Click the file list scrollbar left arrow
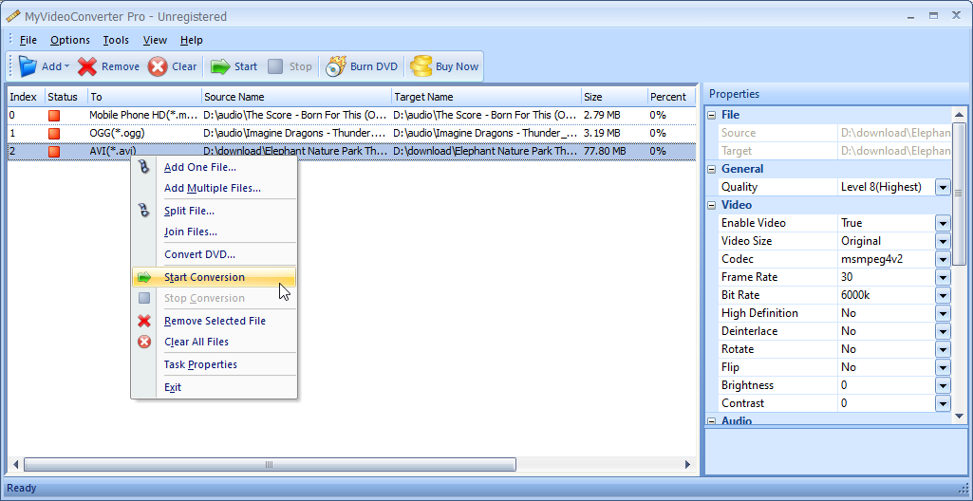This screenshot has height=501, width=973. tap(15, 464)
